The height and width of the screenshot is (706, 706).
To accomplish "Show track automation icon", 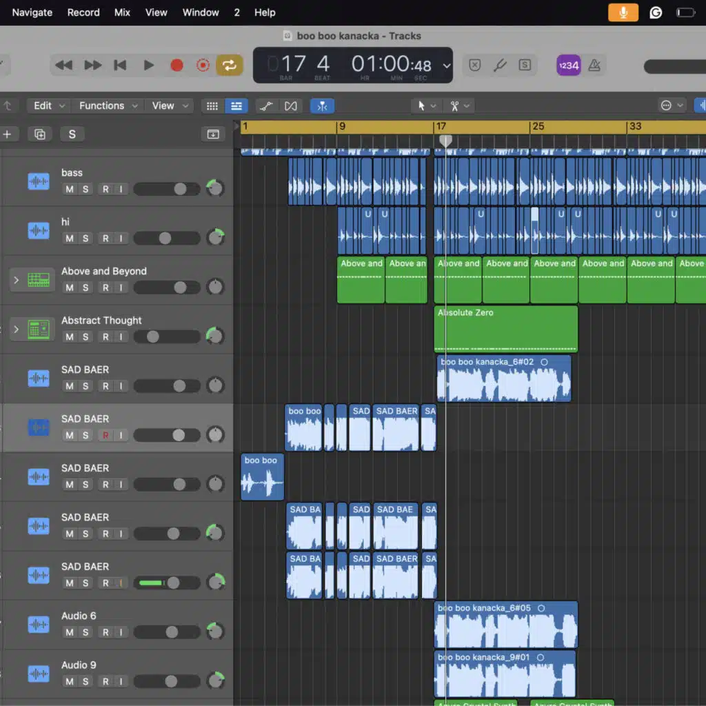I will pos(266,105).
